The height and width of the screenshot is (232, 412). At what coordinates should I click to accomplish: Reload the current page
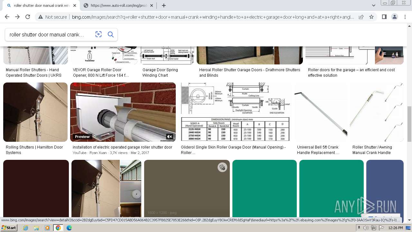click(28, 17)
